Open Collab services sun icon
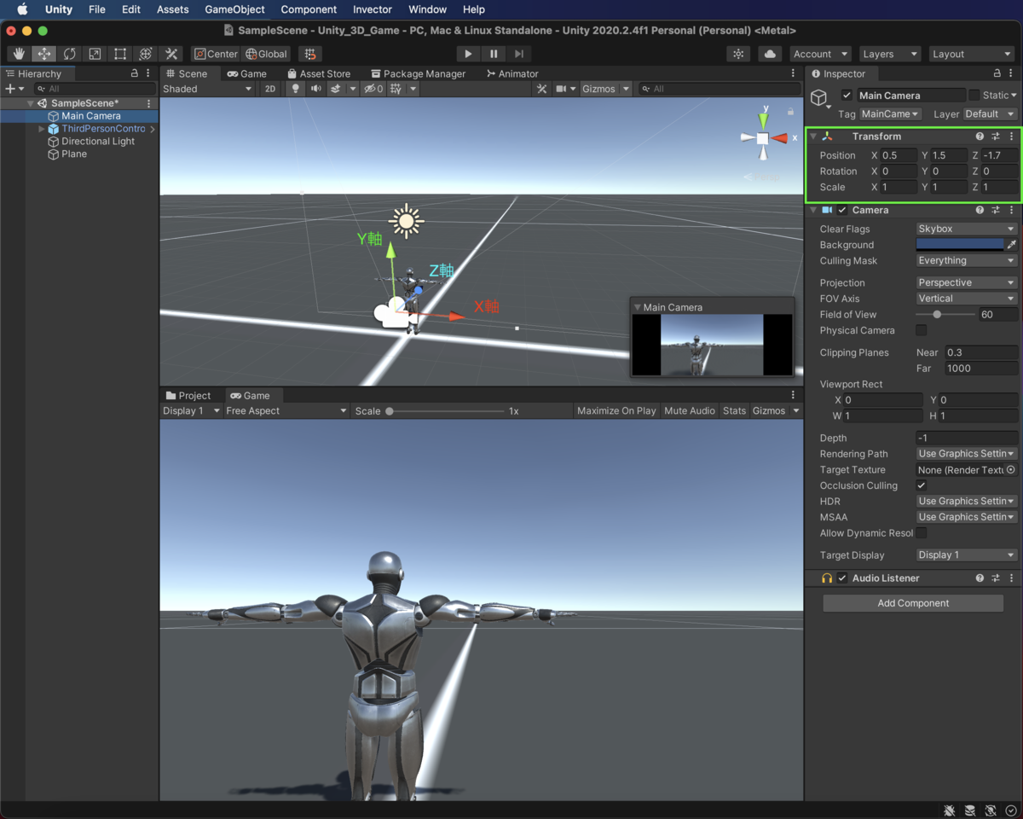Viewport: 1023px width, 819px height. tap(738, 54)
